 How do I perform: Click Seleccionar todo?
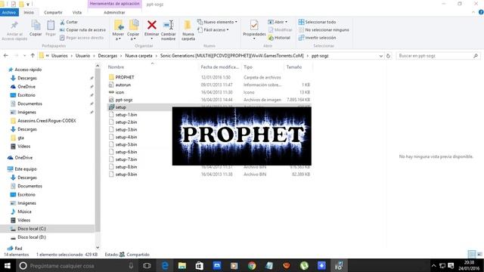tap(318, 22)
